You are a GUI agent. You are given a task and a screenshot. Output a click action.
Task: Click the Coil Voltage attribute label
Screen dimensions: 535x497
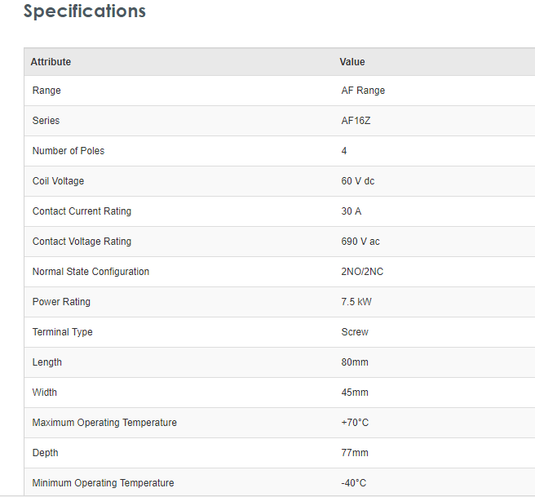coord(58,181)
